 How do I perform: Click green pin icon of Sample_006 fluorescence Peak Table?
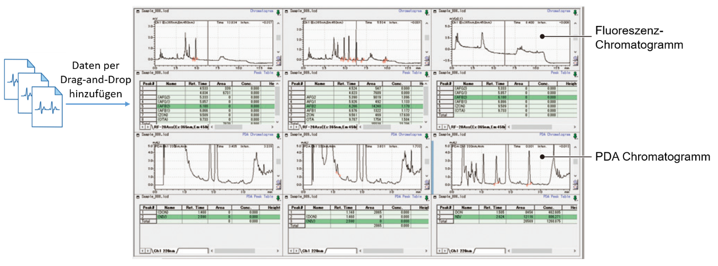576,74
